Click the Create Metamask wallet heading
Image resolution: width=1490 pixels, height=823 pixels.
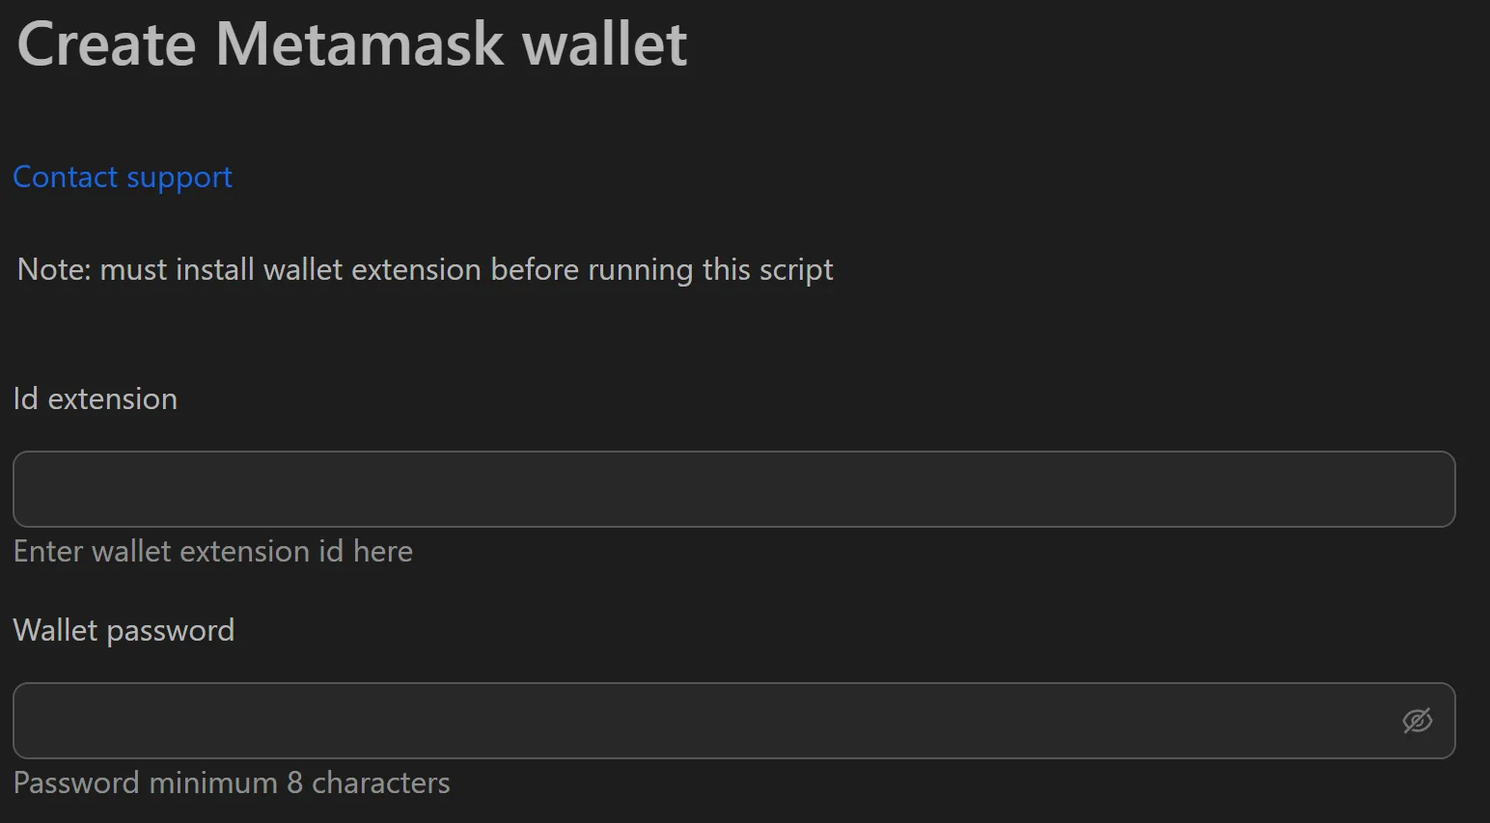351,43
